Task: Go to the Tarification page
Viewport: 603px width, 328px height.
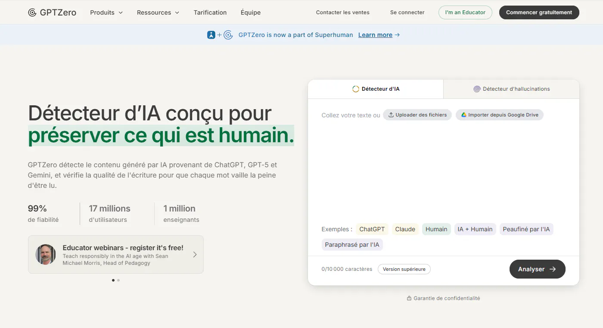Action: pos(210,12)
